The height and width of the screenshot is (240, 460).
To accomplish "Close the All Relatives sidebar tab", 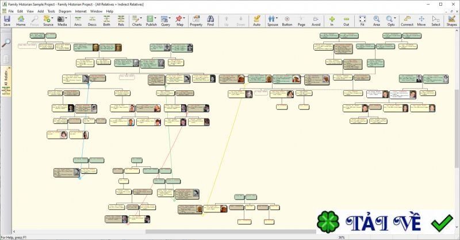I will (x=9, y=68).
